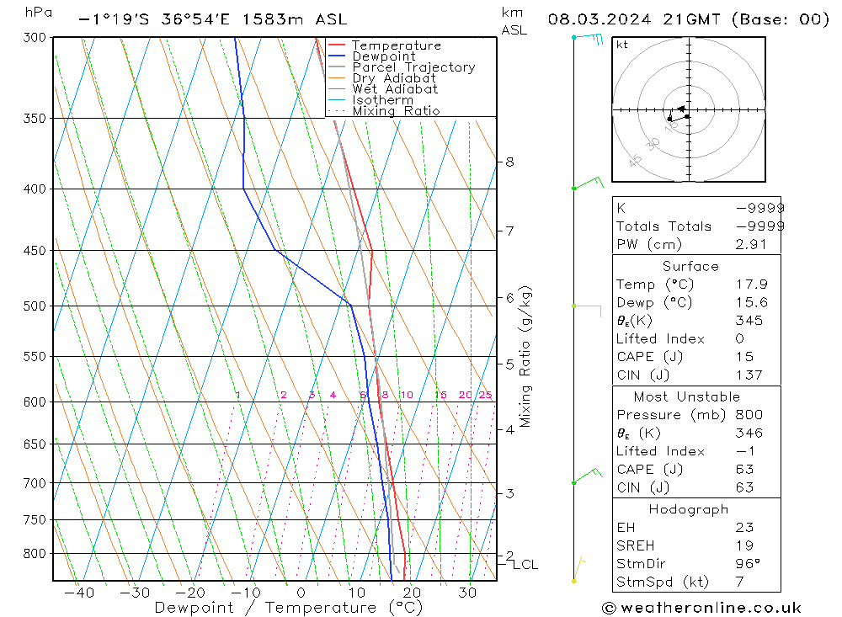Click the '450' pressure level label
Screen dimensions: 842x617
click(35, 251)
